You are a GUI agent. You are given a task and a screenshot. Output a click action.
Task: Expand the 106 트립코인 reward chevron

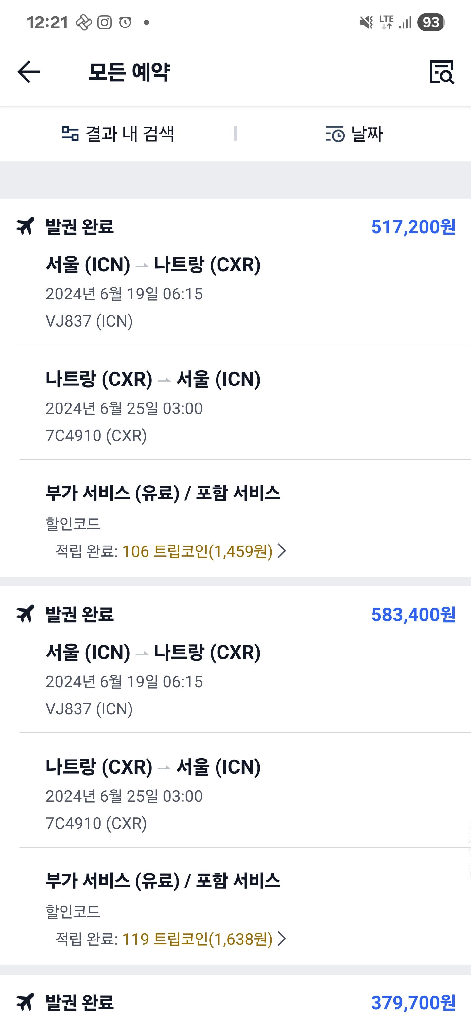pyautogui.click(x=282, y=551)
